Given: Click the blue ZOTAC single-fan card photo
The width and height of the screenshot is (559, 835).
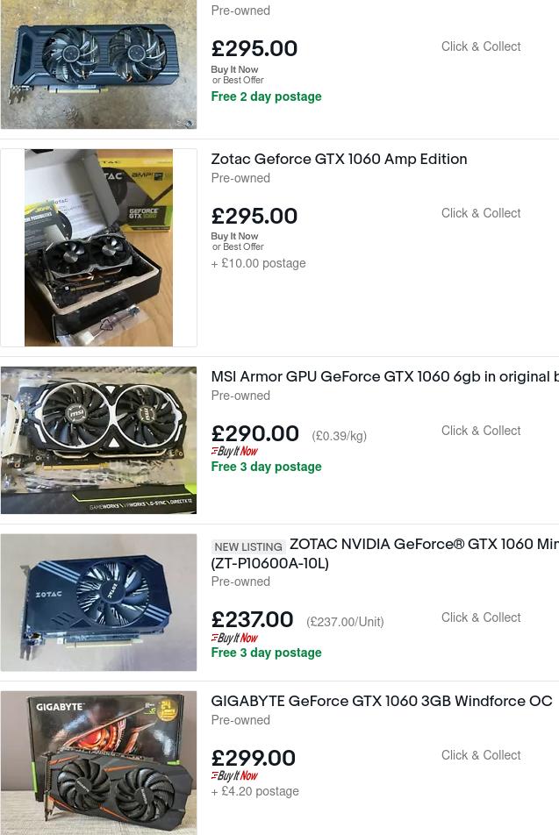Looking at the screenshot, I should (99, 603).
